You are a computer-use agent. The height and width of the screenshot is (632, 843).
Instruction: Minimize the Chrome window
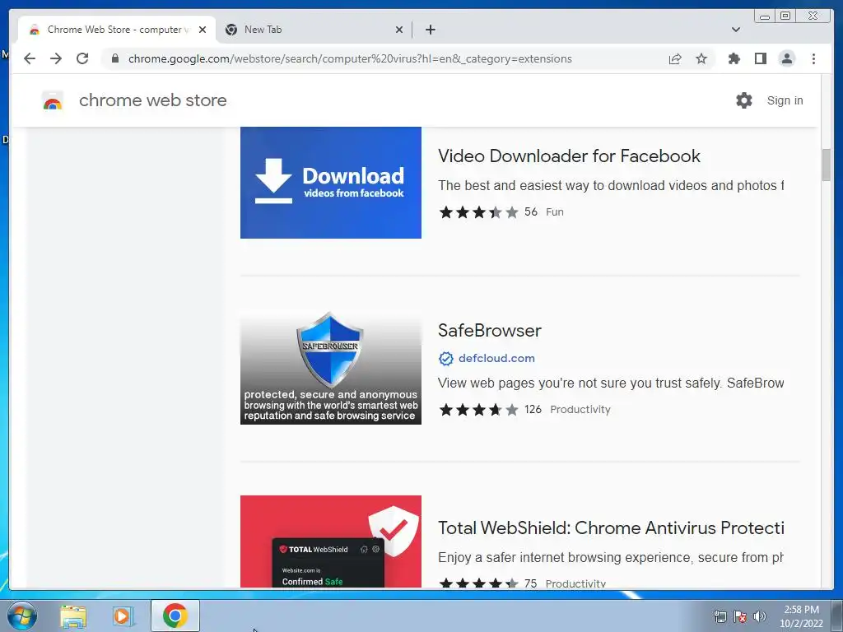pos(765,16)
